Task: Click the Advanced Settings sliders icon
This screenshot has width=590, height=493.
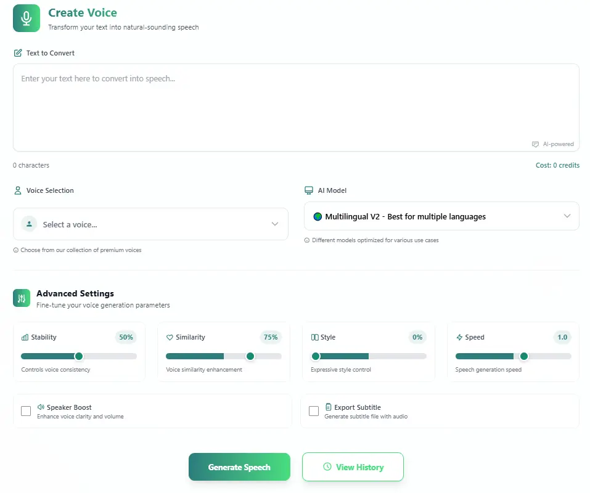Action: pyautogui.click(x=22, y=298)
